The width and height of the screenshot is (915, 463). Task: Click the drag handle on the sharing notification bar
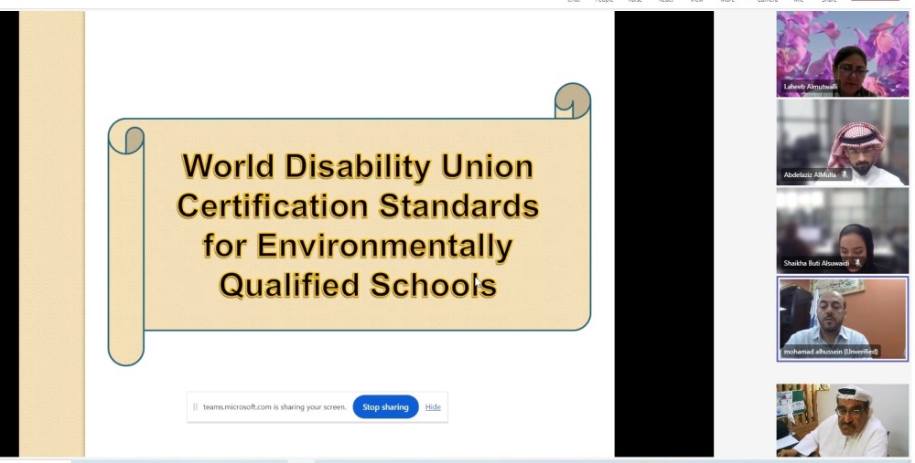(195, 407)
